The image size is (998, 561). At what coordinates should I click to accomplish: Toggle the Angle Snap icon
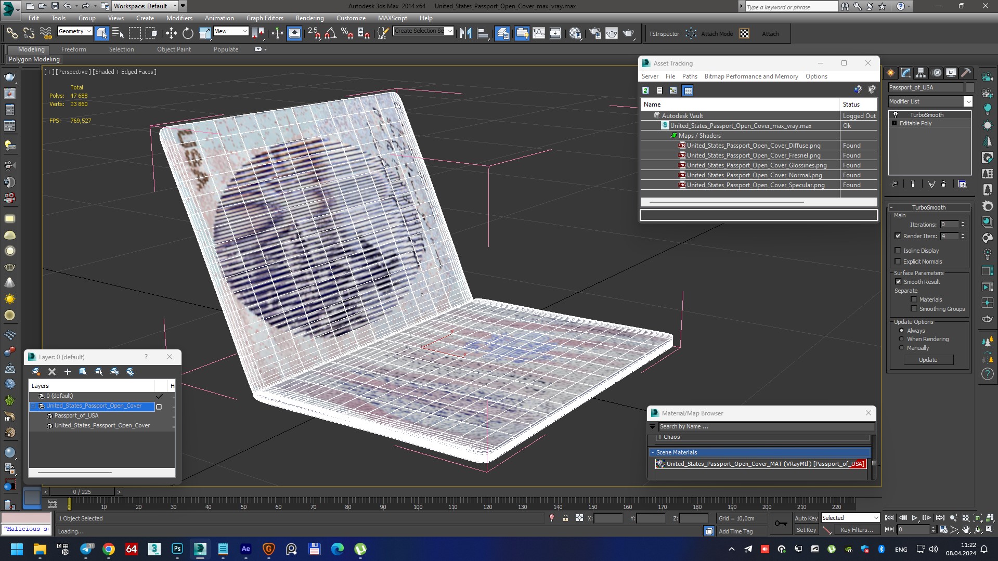330,33
